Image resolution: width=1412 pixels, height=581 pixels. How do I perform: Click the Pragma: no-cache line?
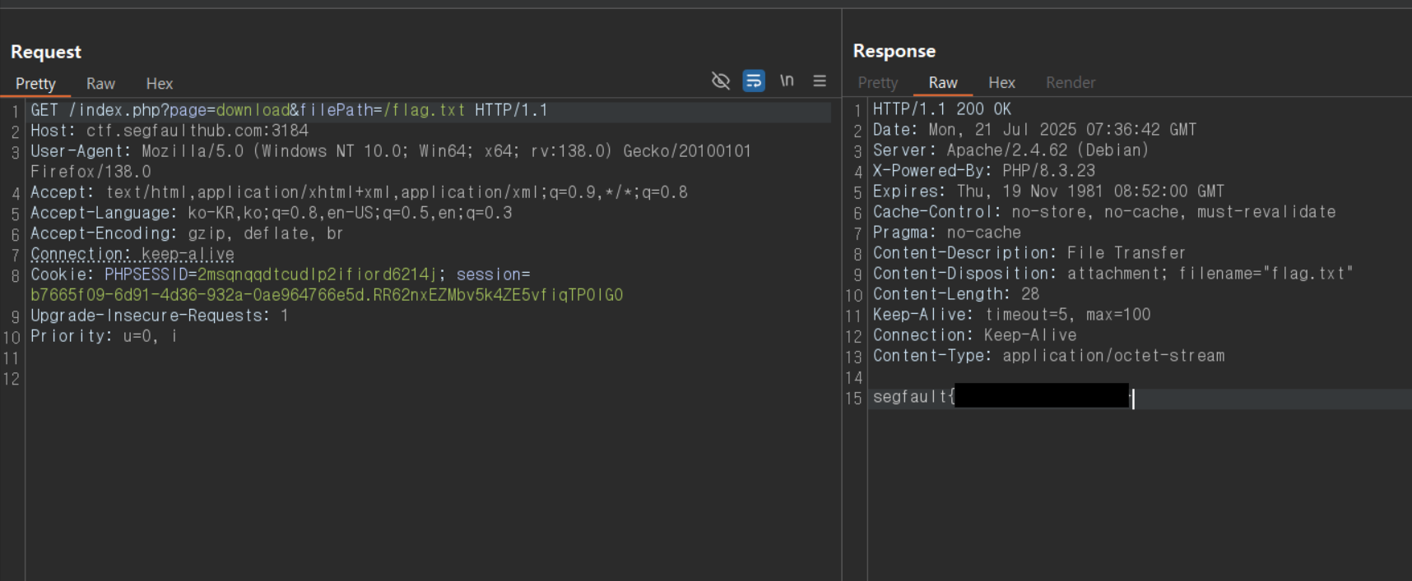pyautogui.click(x=947, y=233)
